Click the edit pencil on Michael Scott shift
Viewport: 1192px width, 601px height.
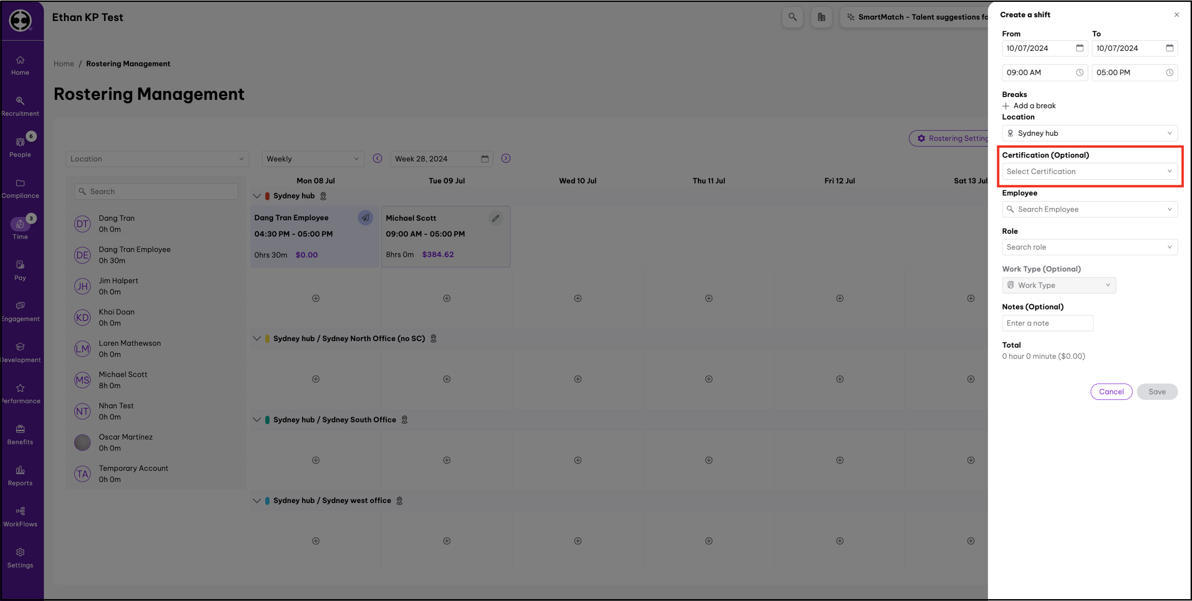[496, 218]
